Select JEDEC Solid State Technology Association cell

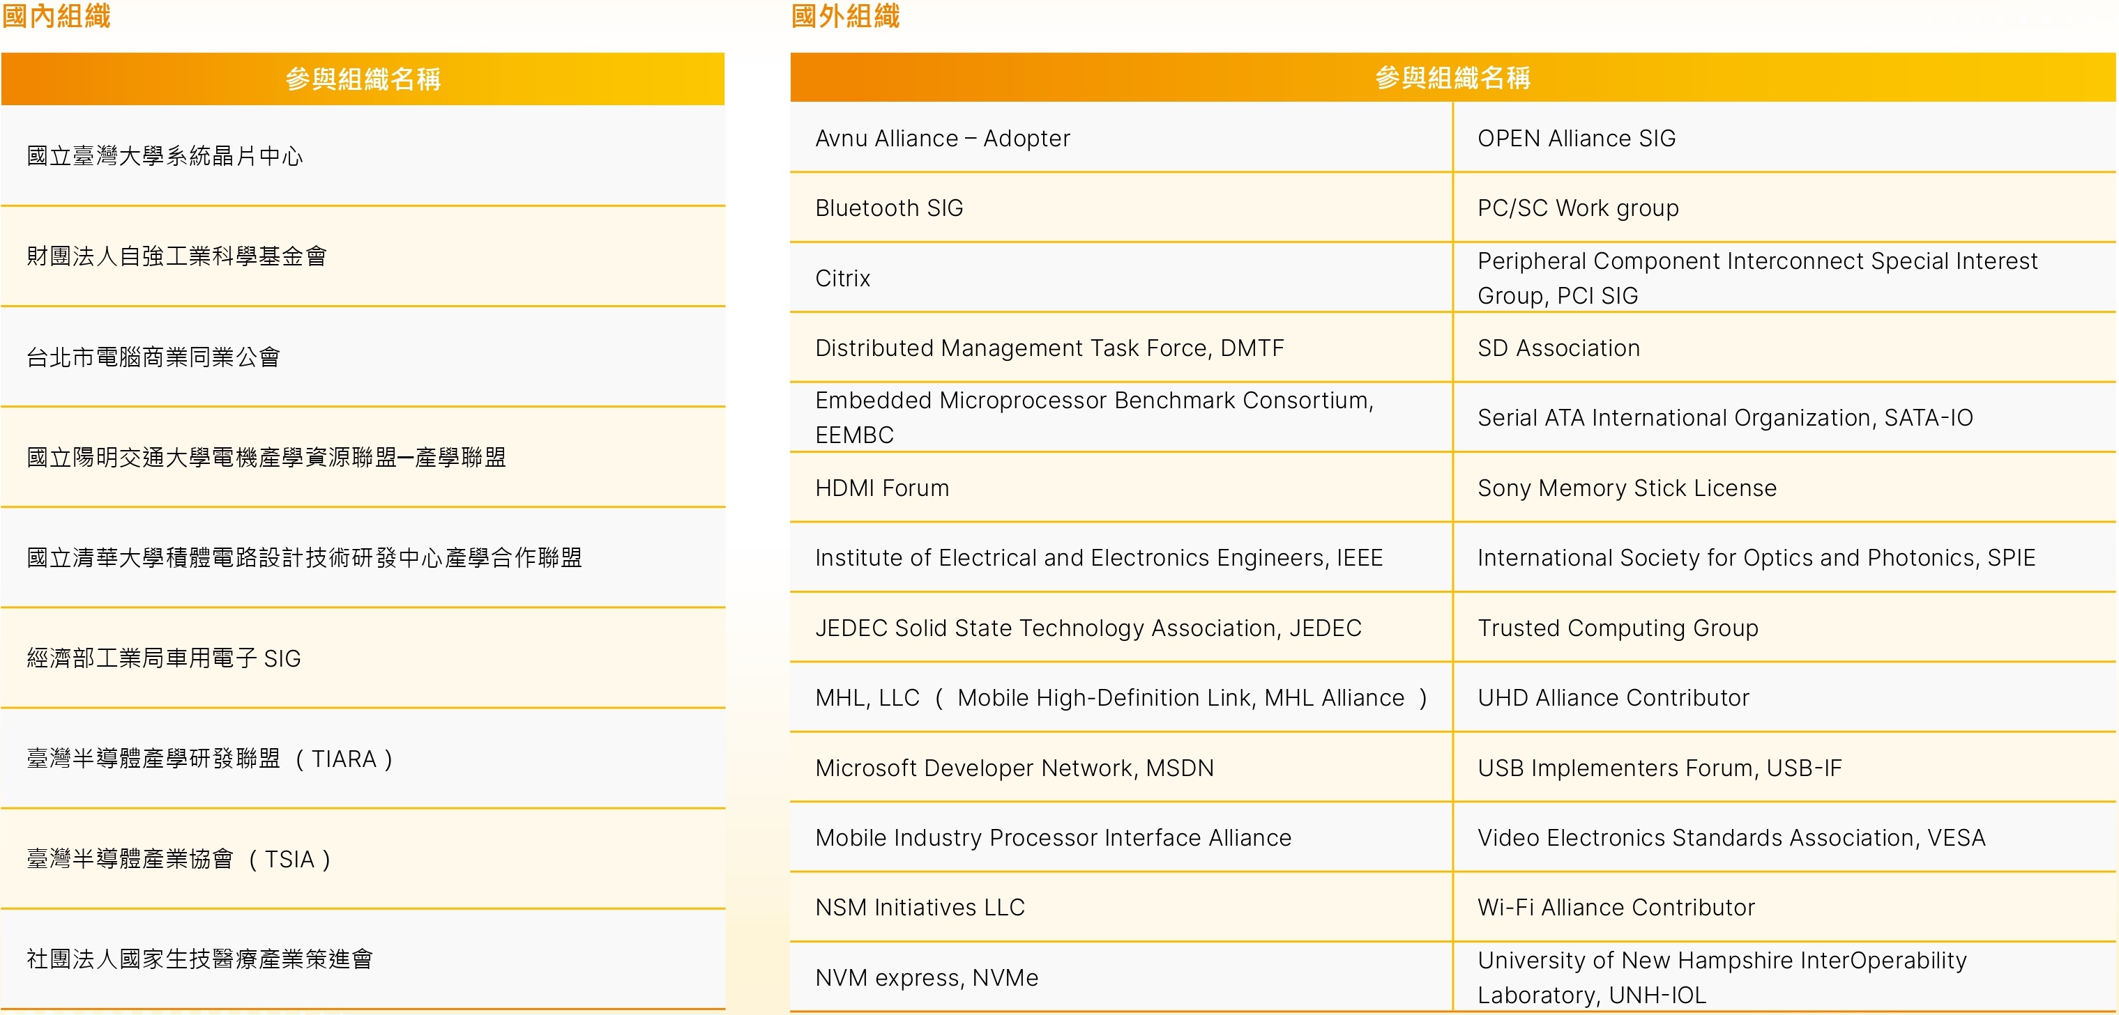[1121, 628]
